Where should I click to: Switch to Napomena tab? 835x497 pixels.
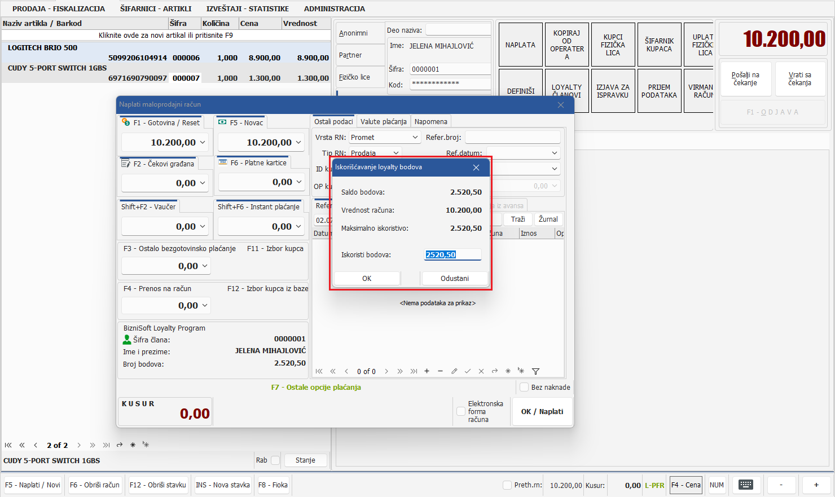431,121
